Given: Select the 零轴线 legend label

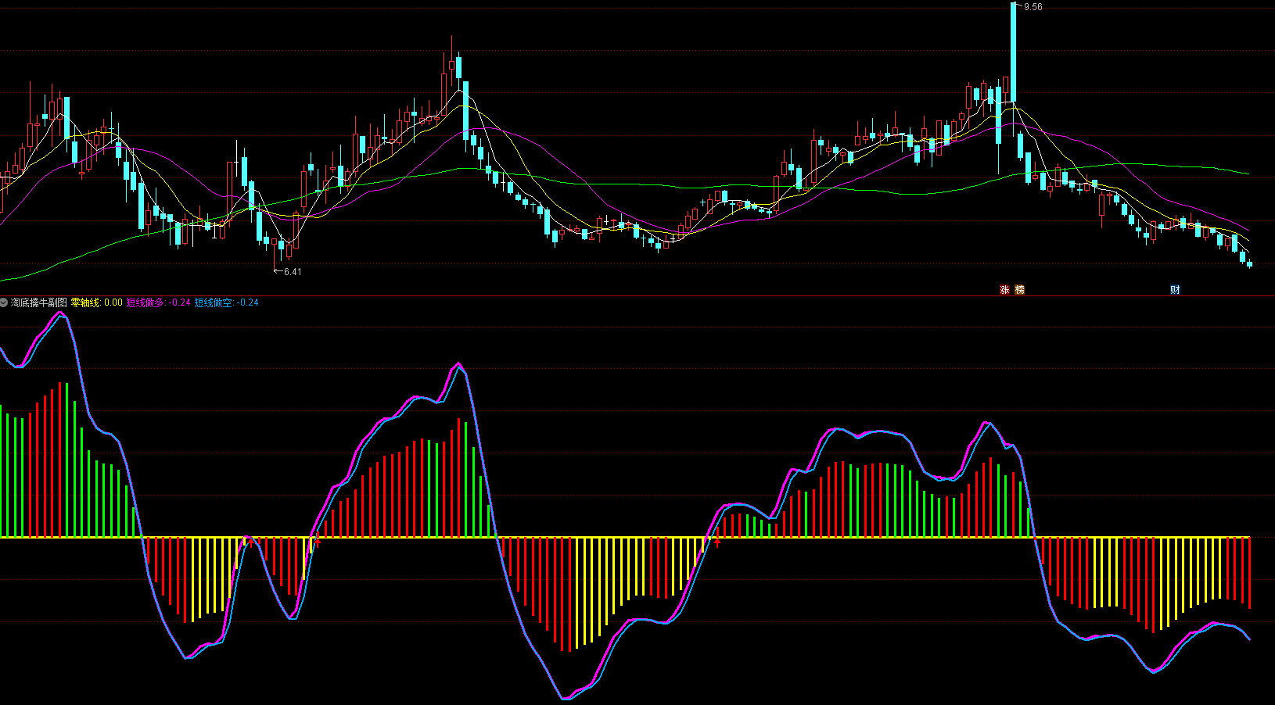Looking at the screenshot, I should click(x=85, y=302).
